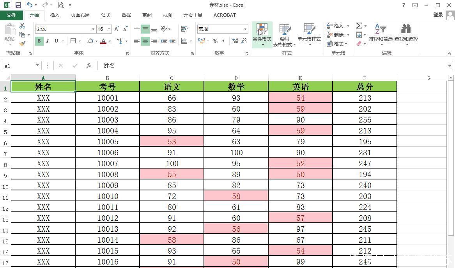
Task: Click the percent style icon
Action: (215, 41)
